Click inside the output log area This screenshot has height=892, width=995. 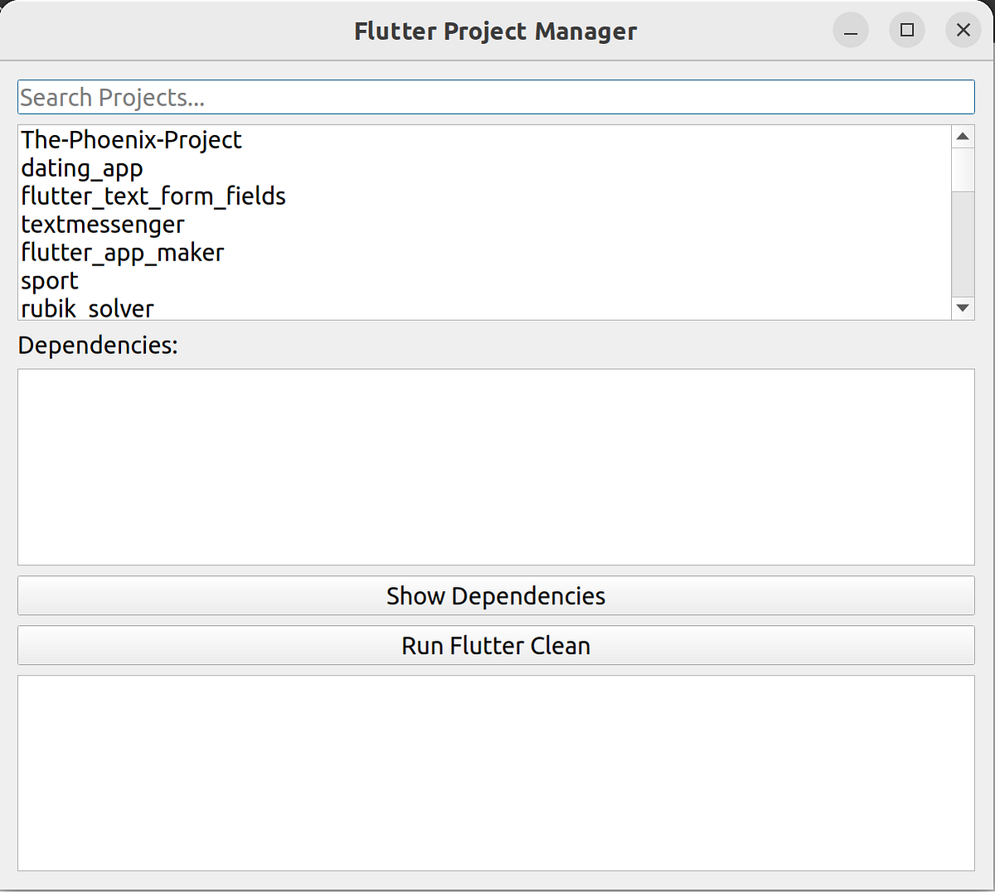pyautogui.click(x=496, y=773)
